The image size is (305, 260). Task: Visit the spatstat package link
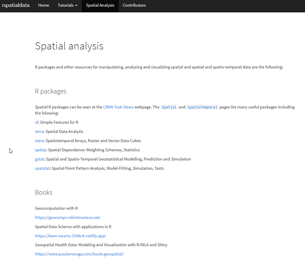[42, 169]
